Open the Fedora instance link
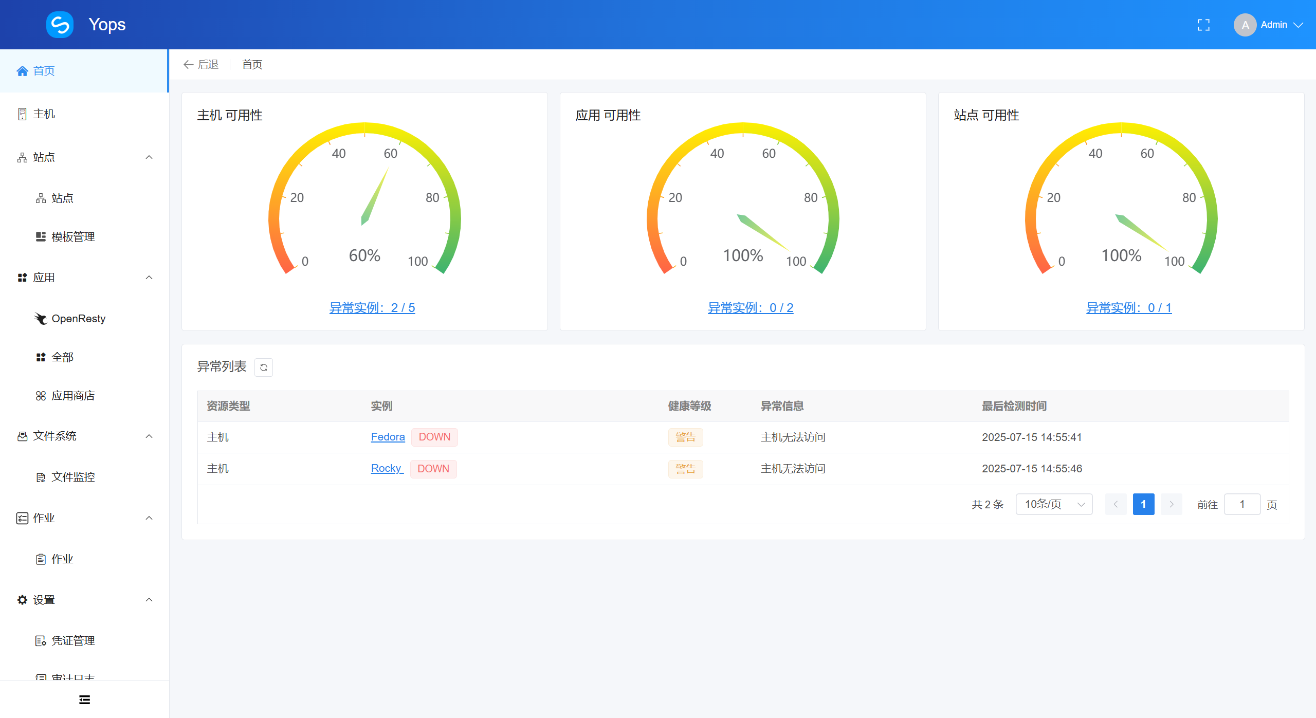This screenshot has height=718, width=1316. [x=388, y=437]
